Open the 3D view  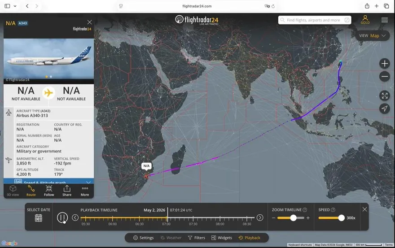[x=13, y=191]
